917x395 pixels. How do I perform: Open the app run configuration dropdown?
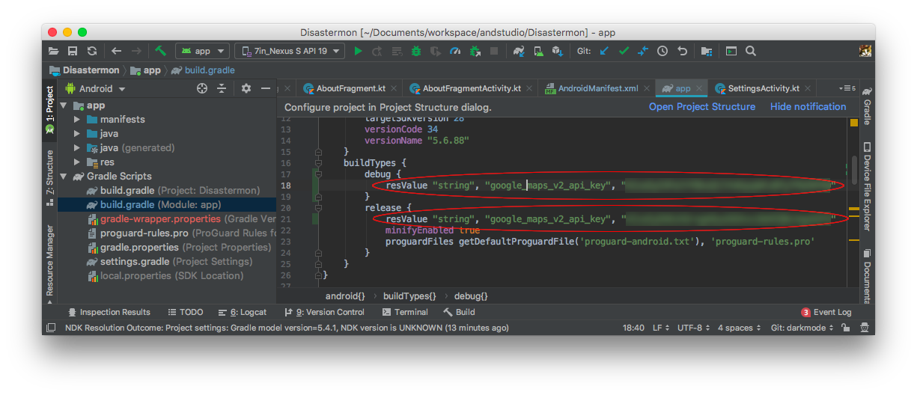(202, 51)
